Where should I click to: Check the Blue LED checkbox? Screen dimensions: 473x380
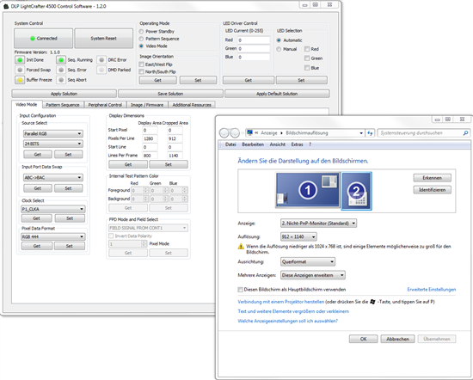(x=307, y=68)
